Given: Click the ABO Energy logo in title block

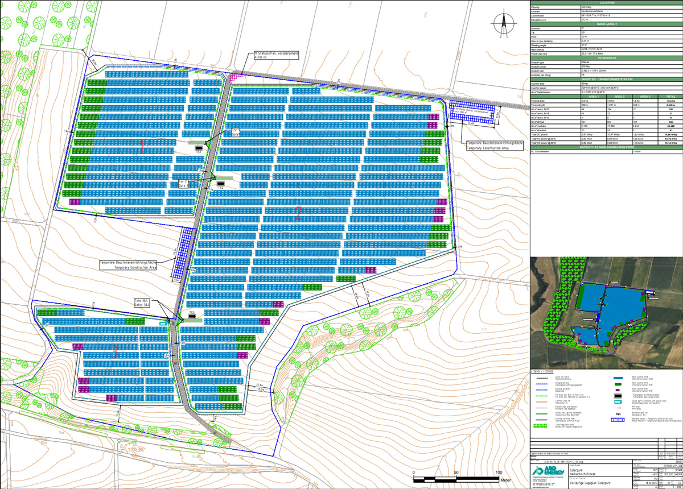Looking at the screenshot, I should pyautogui.click(x=548, y=470).
